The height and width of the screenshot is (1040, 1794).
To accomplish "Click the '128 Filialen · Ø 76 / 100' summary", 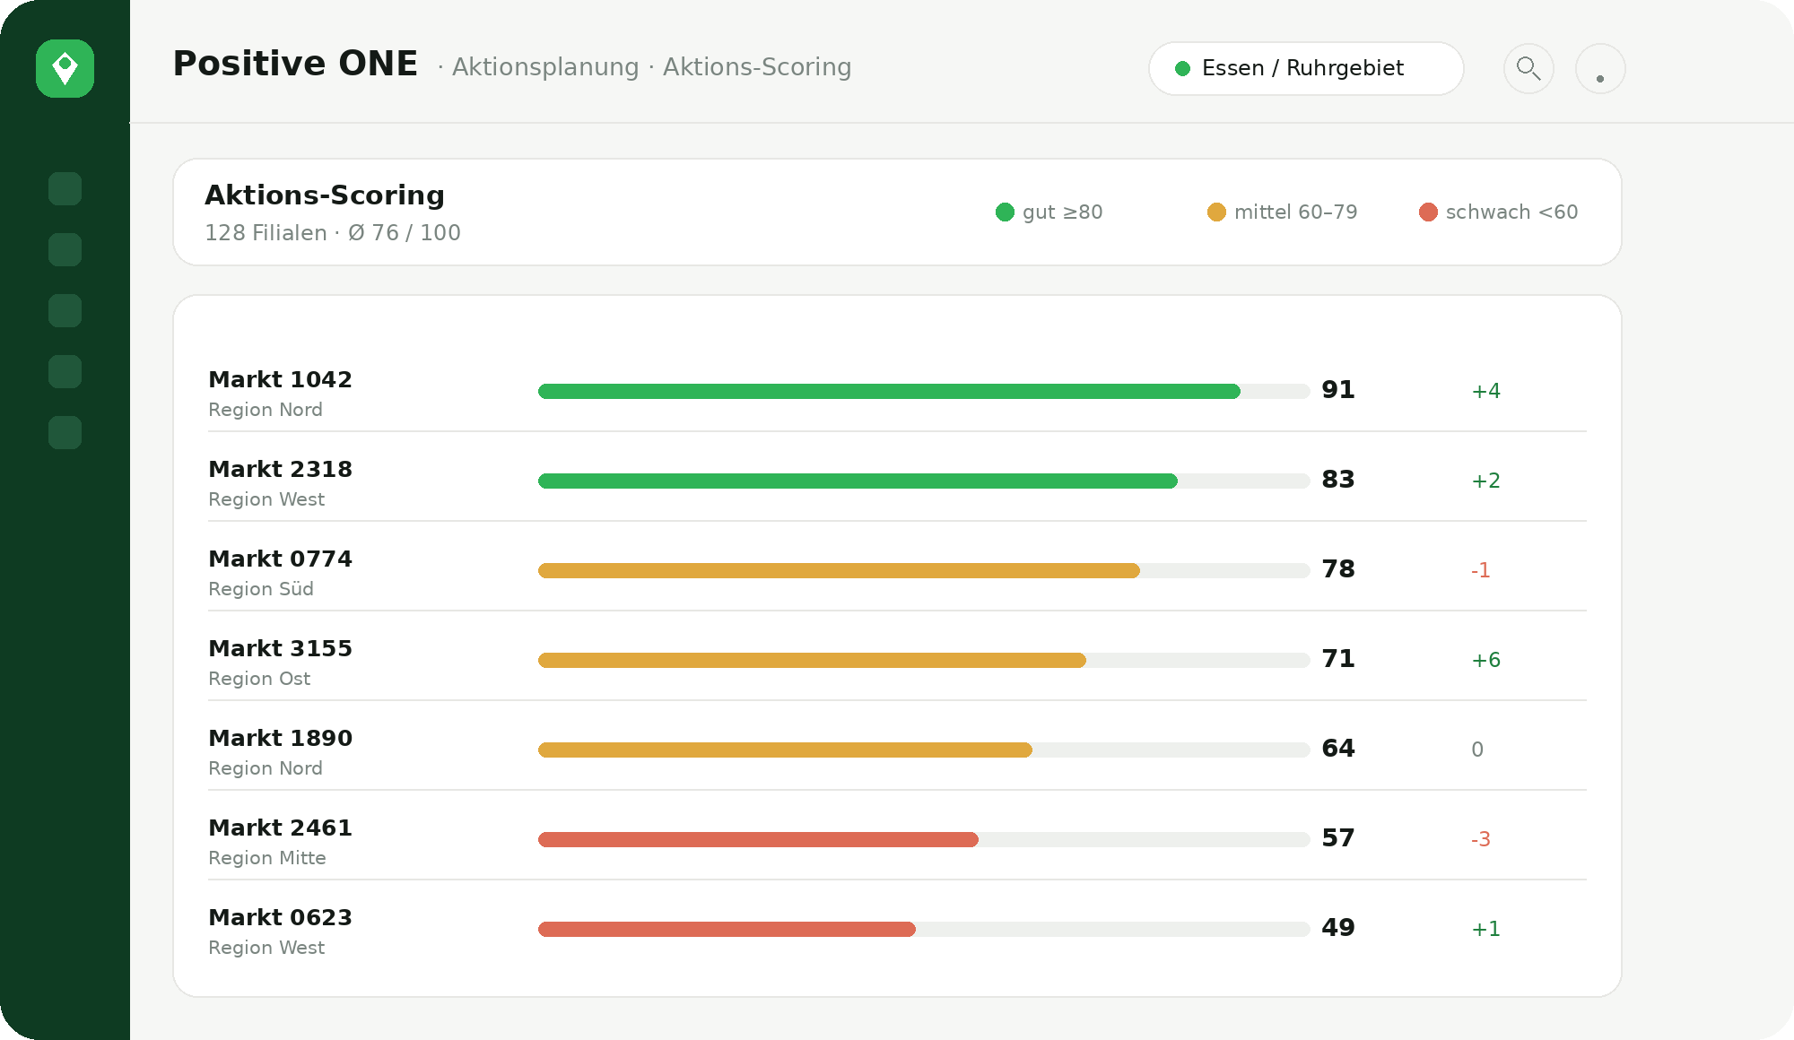I will [x=333, y=233].
